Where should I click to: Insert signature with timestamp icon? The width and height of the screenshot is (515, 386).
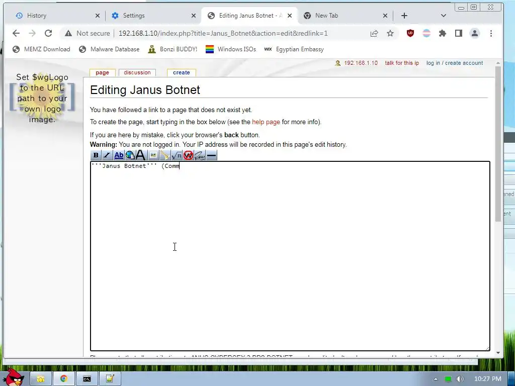pos(200,155)
